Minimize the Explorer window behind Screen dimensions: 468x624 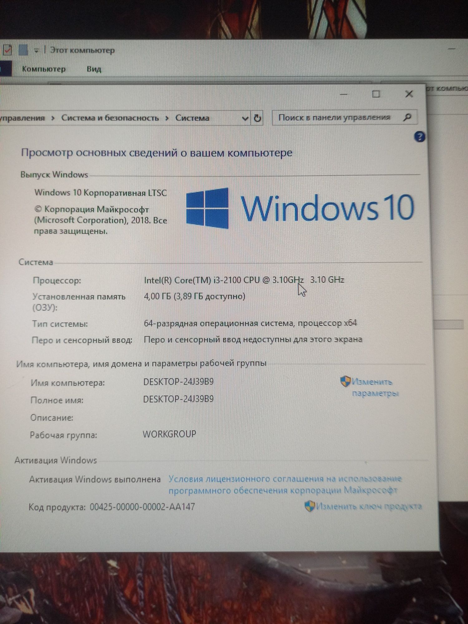pyautogui.click(x=452, y=49)
